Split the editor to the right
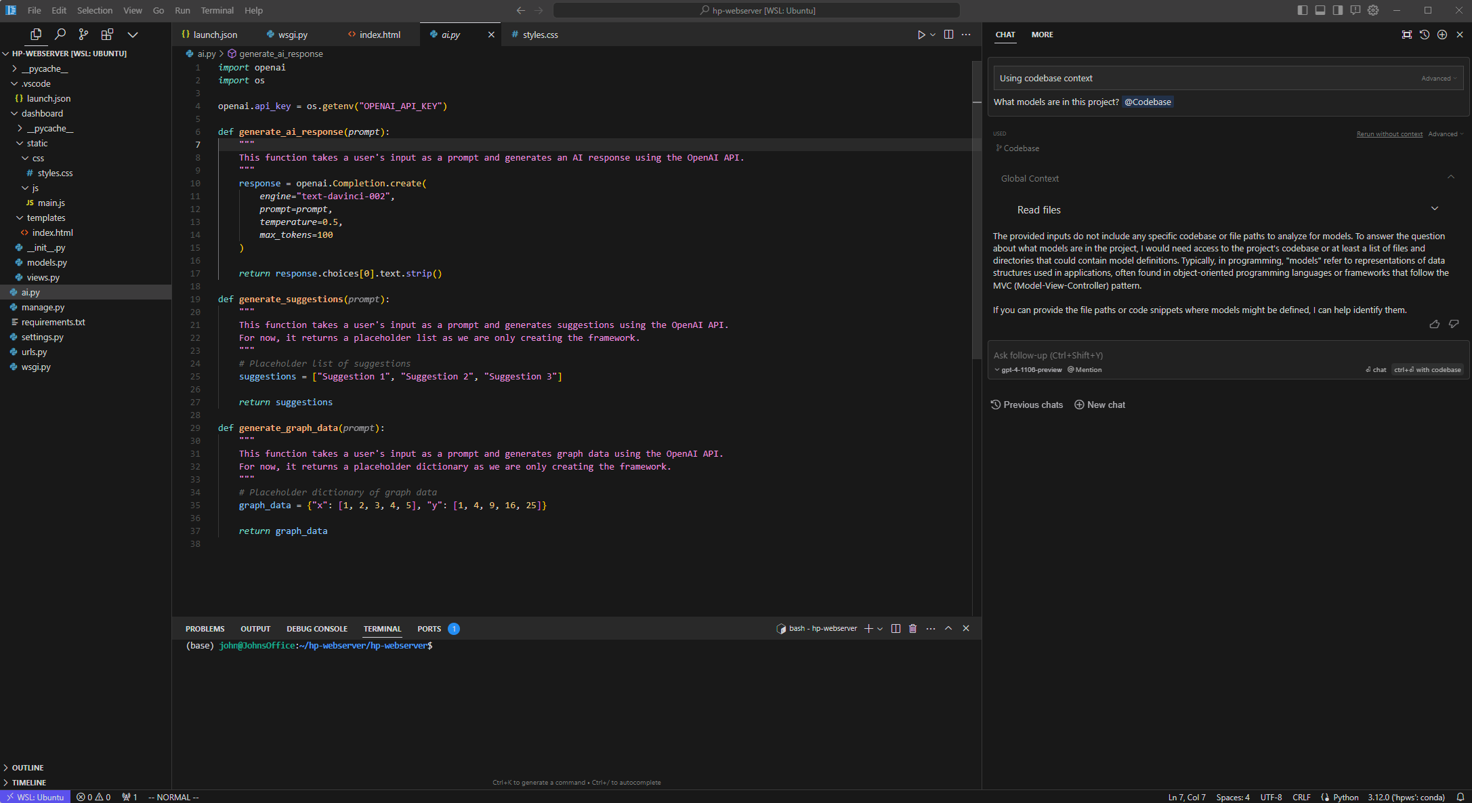The height and width of the screenshot is (803, 1472). 948,35
